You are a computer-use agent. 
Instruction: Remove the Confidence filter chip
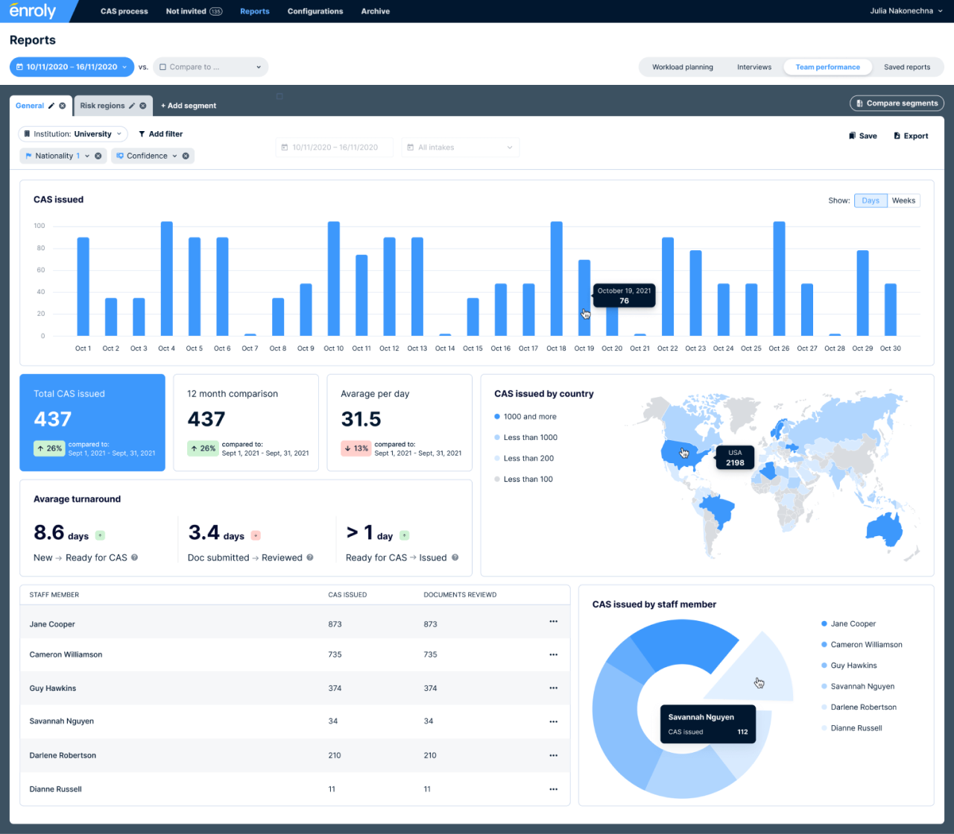pyautogui.click(x=186, y=156)
